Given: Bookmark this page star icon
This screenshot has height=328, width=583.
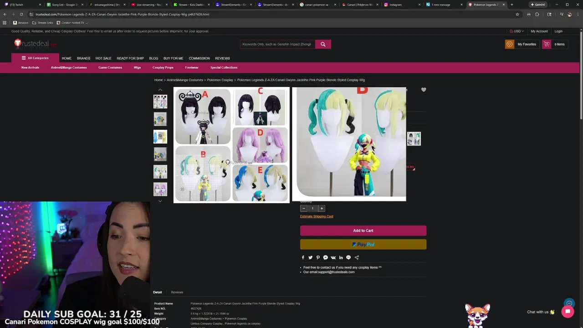Looking at the screenshot, I should pos(517,14).
